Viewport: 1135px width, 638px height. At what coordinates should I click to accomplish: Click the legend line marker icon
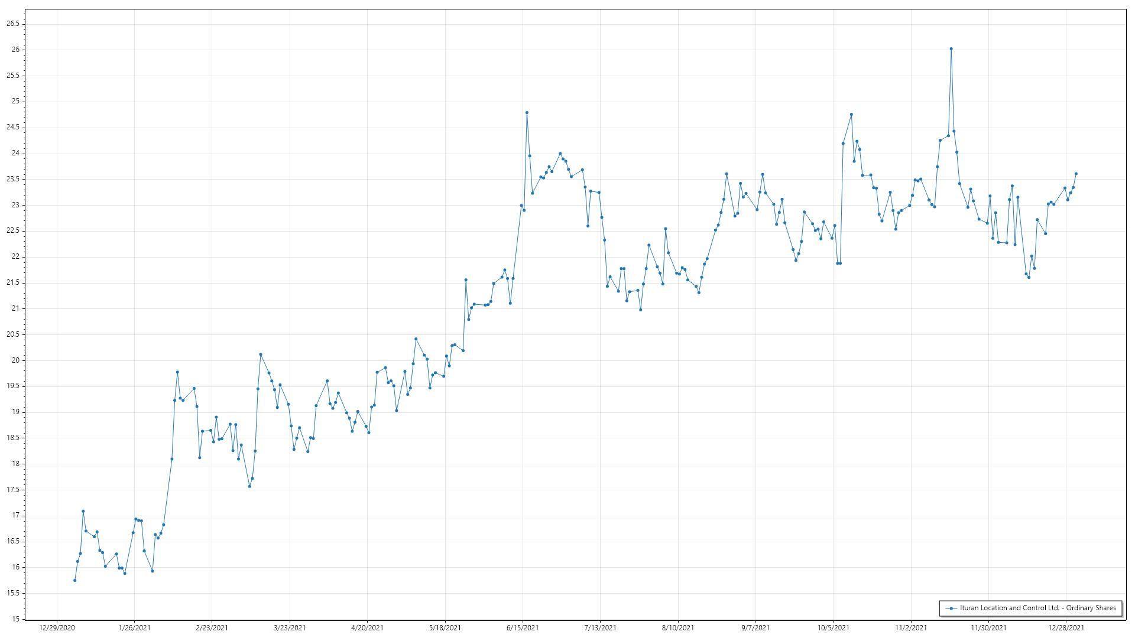tap(951, 608)
